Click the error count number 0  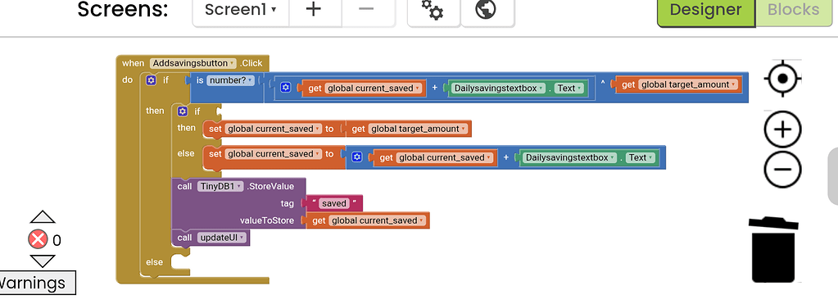(57, 240)
